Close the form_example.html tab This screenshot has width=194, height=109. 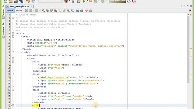[32, 6]
